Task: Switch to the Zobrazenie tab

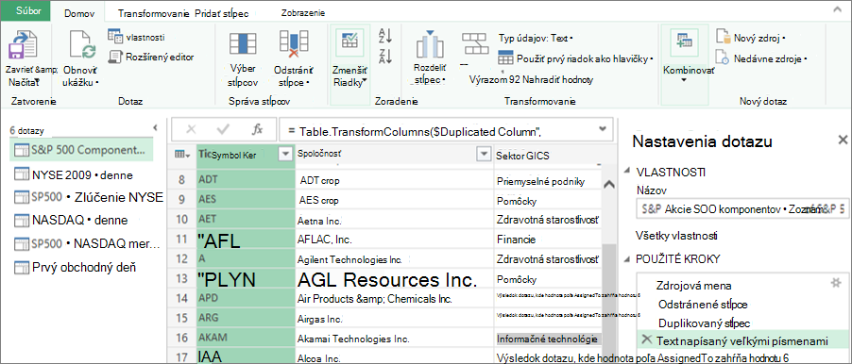Action: coord(304,12)
